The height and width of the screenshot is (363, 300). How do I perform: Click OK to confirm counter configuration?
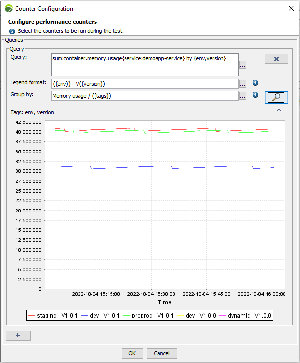point(132,353)
